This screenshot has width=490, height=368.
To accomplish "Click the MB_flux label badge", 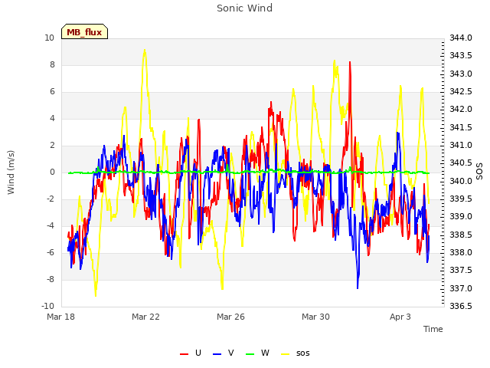I will (x=84, y=31).
